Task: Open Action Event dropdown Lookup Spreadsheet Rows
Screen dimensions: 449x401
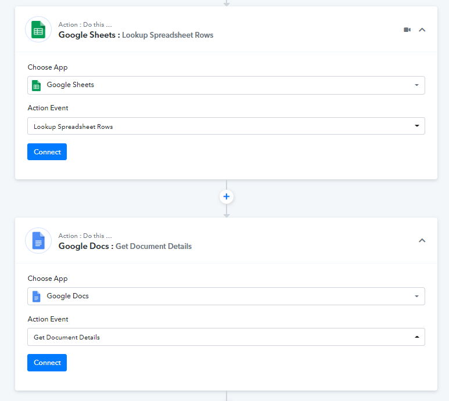Action: pos(226,126)
